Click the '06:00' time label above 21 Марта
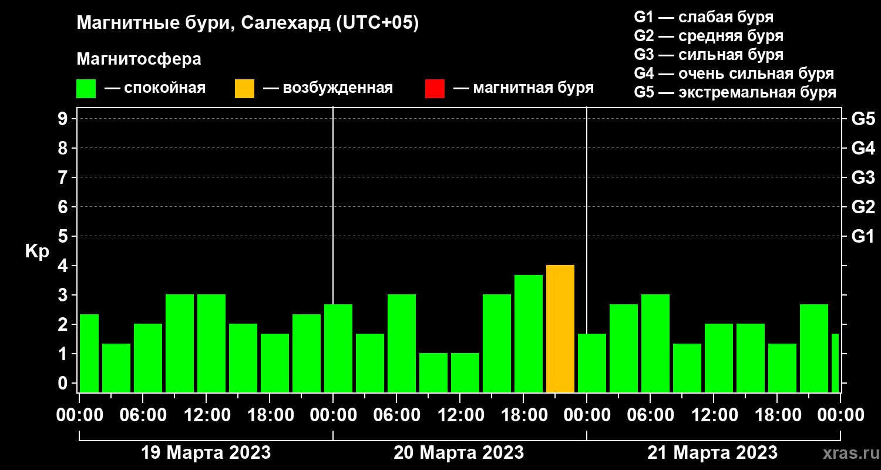Screen dimensions: 881x470 pos(650,415)
